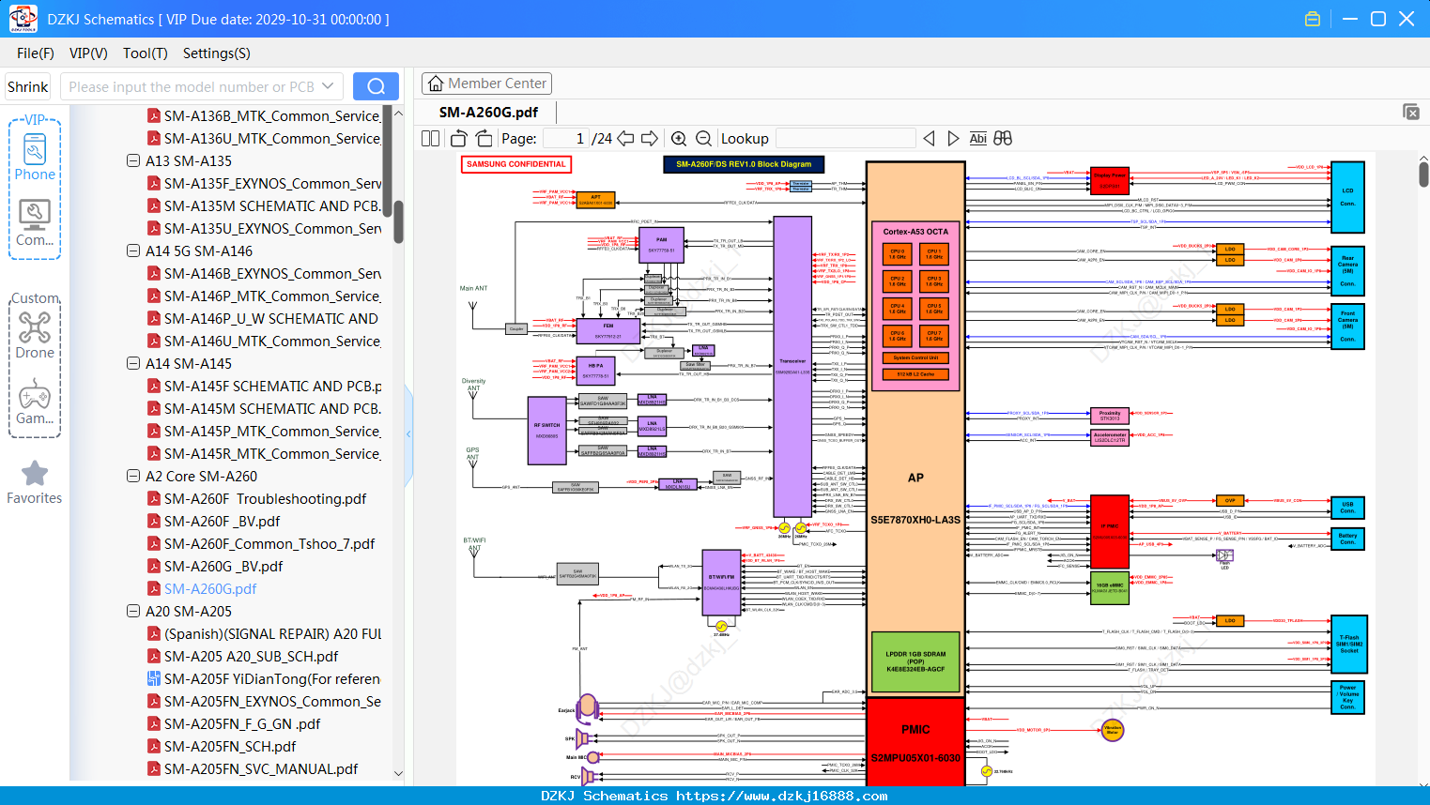Open SM-A205 A20_SUB_SCH.pdf
Image resolution: width=1430 pixels, height=805 pixels.
[x=252, y=656]
